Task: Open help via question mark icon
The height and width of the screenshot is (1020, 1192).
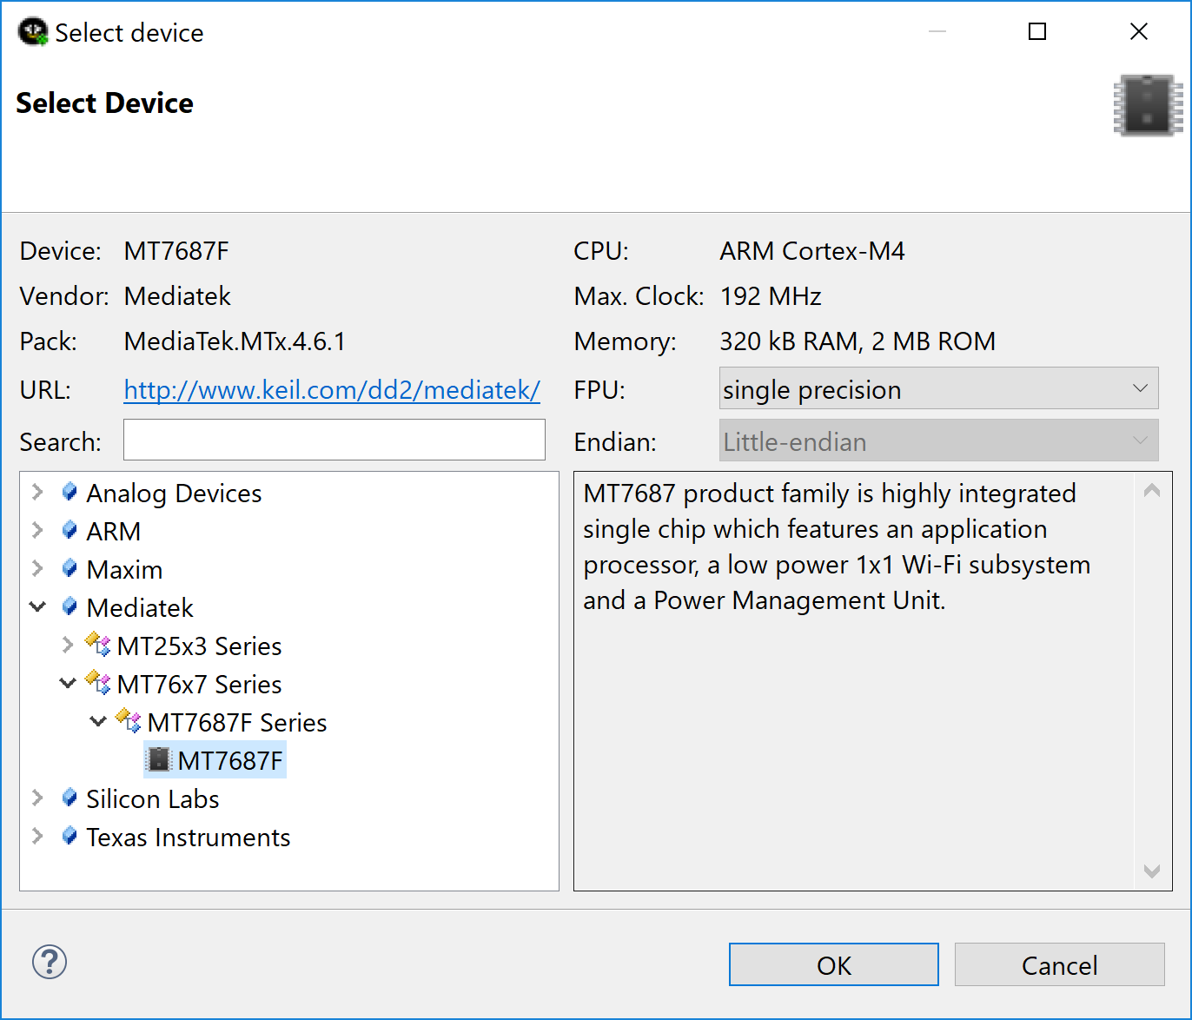Action: pyautogui.click(x=50, y=963)
